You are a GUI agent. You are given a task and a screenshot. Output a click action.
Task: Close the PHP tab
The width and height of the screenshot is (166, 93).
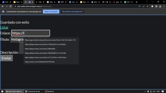pyautogui.click(x=66, y=2)
